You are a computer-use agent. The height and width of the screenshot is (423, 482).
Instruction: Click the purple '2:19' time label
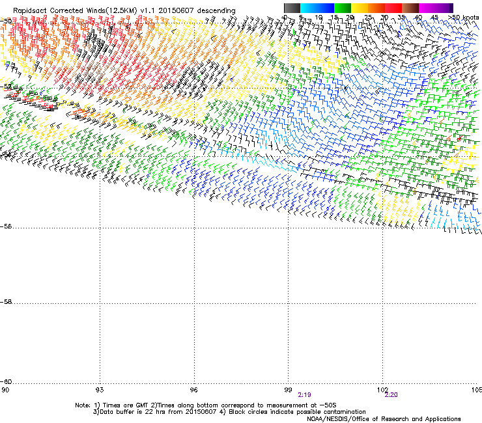(304, 395)
